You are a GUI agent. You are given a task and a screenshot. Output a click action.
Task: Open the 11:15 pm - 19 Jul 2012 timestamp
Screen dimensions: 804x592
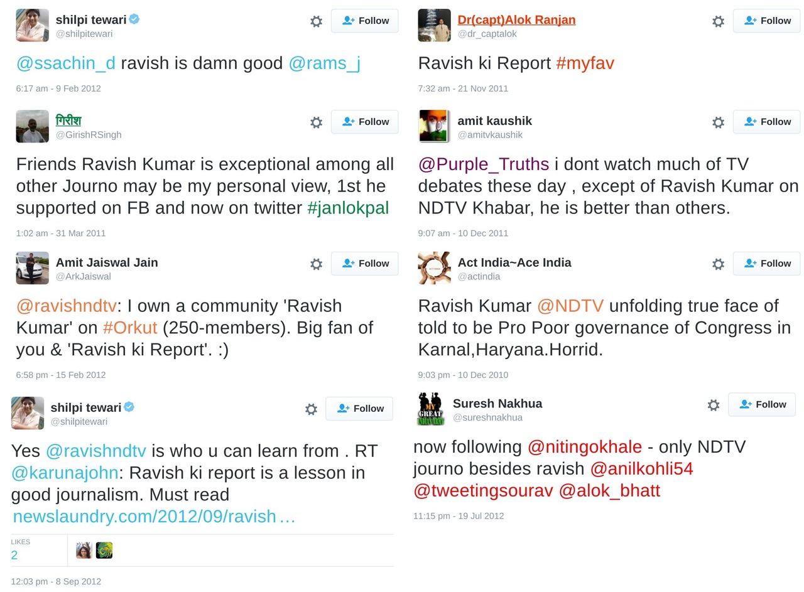click(x=459, y=516)
